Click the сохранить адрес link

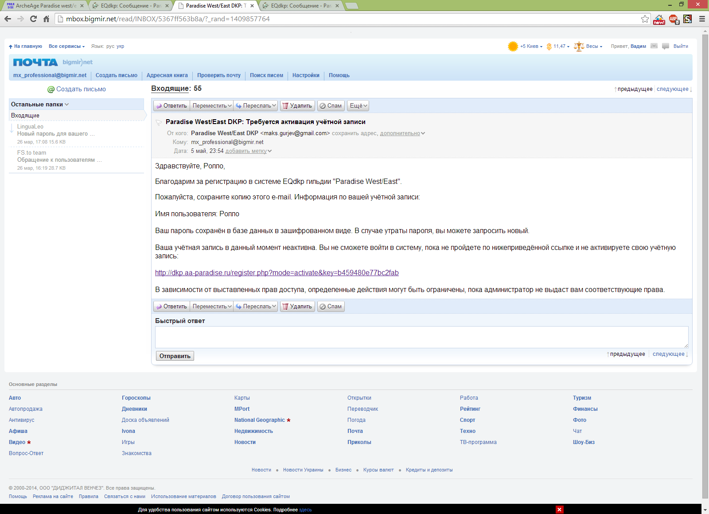tap(354, 133)
